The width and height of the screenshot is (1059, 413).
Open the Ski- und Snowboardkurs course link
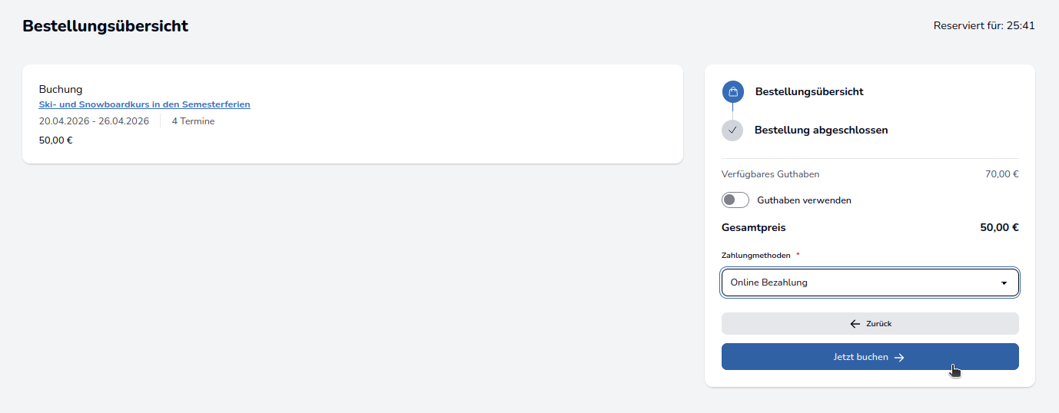click(x=144, y=104)
